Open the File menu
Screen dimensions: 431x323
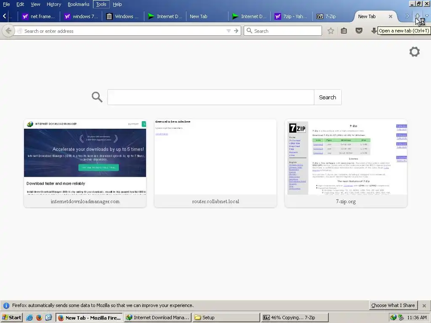pyautogui.click(x=6, y=4)
